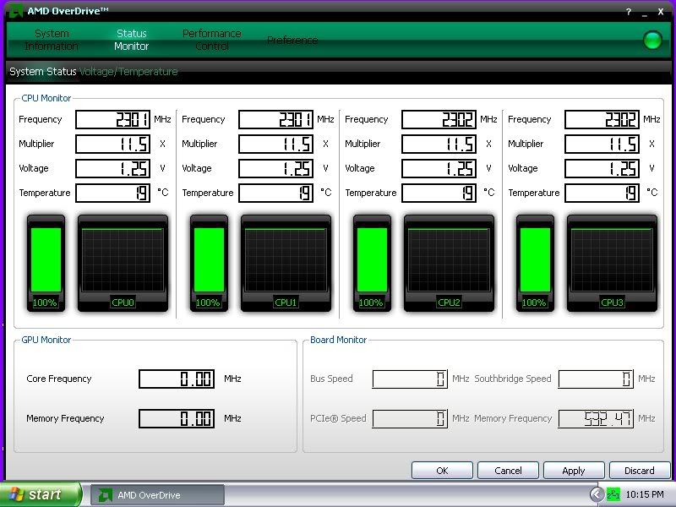Screen dimensions: 676x507
Task: Click the CPU3 Multiplier value field
Action: [x=602, y=144]
